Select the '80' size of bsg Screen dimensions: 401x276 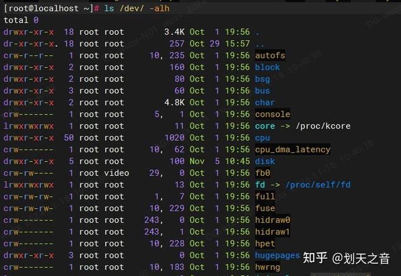(179, 79)
